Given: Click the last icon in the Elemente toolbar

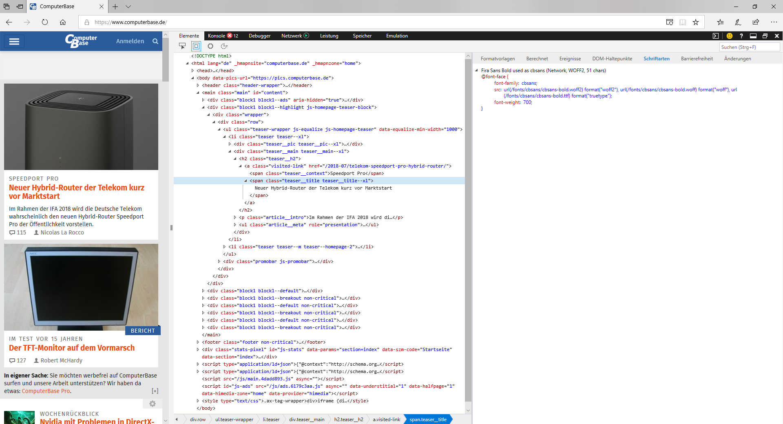Looking at the screenshot, I should pyautogui.click(x=224, y=46).
